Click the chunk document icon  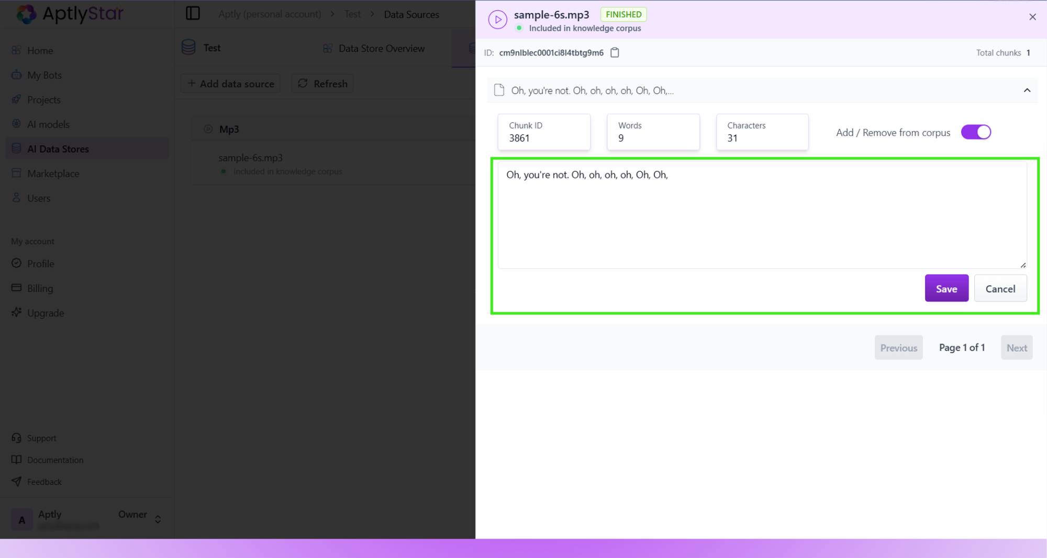point(499,90)
